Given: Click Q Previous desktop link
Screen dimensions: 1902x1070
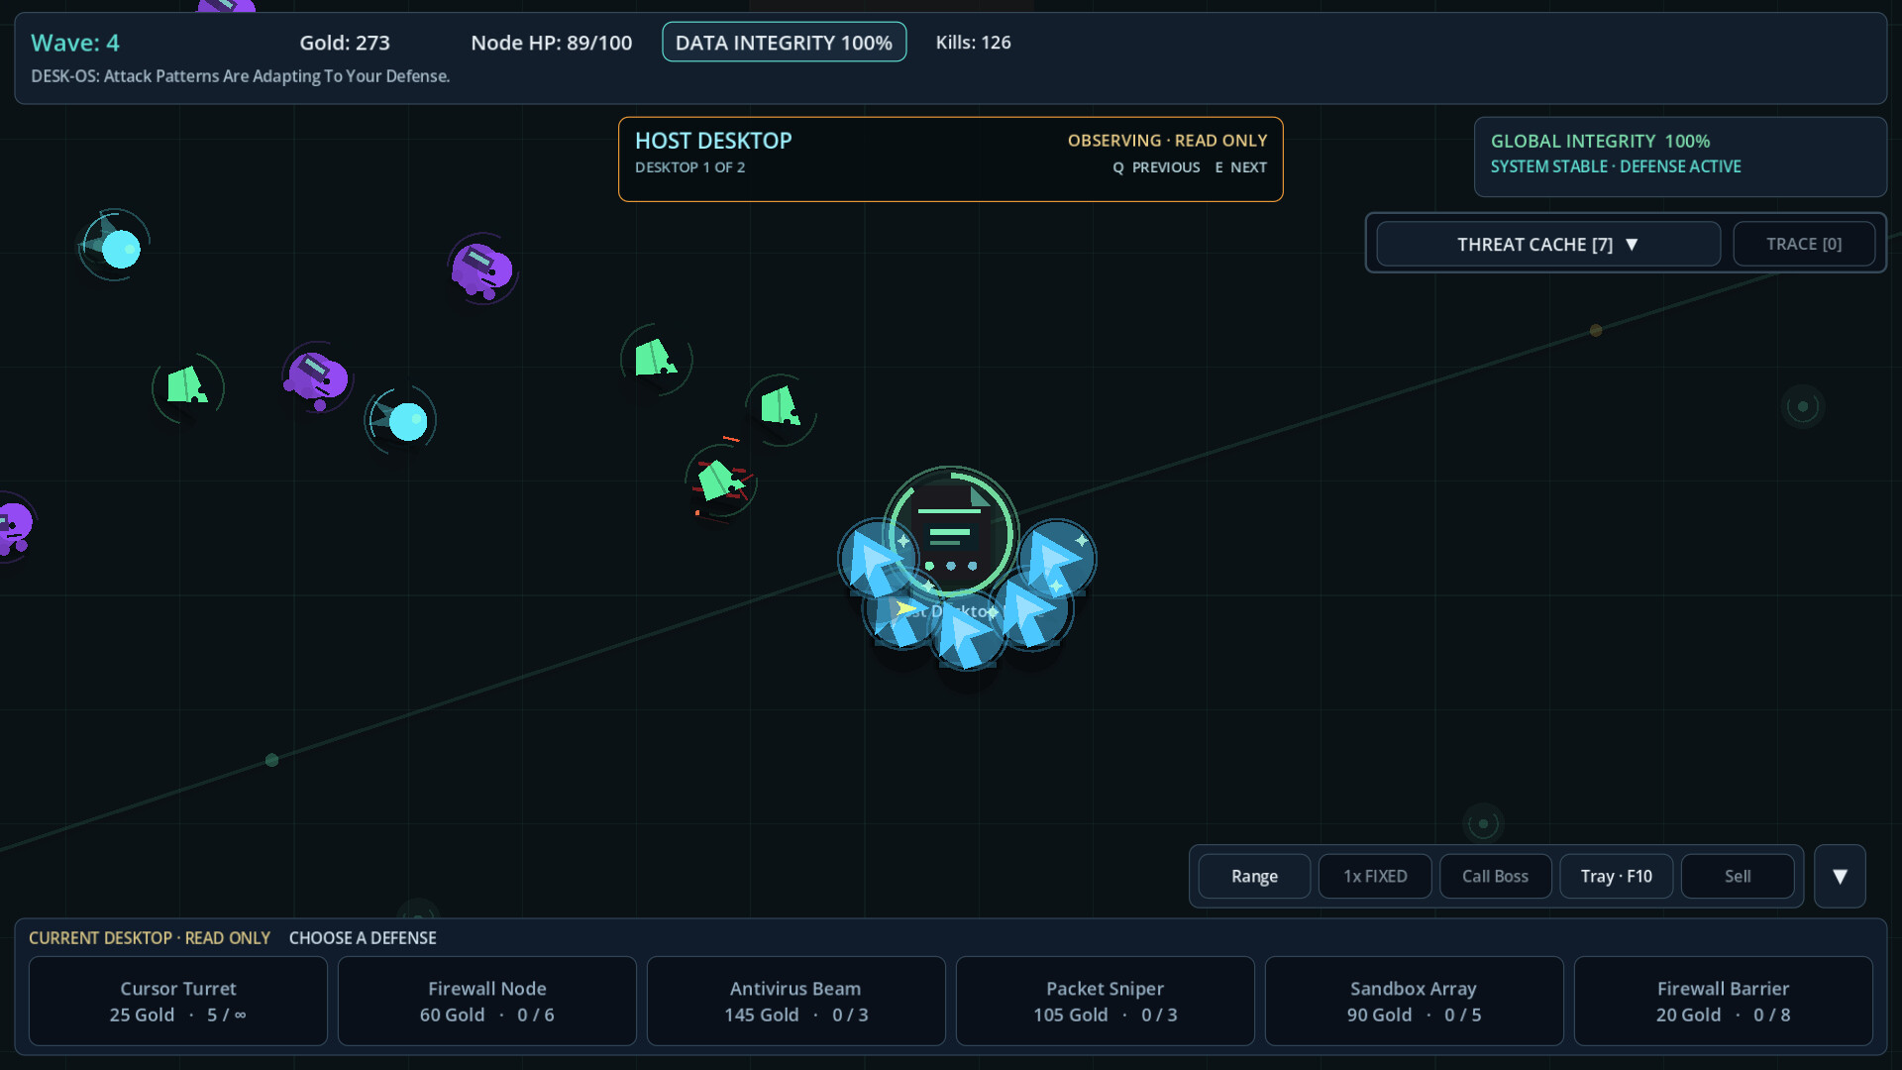Looking at the screenshot, I should [x=1156, y=167].
